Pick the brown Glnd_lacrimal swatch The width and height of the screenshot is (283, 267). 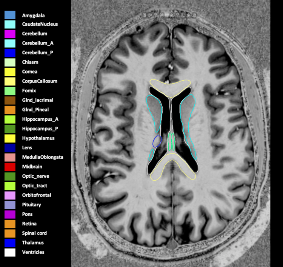[x=10, y=100]
